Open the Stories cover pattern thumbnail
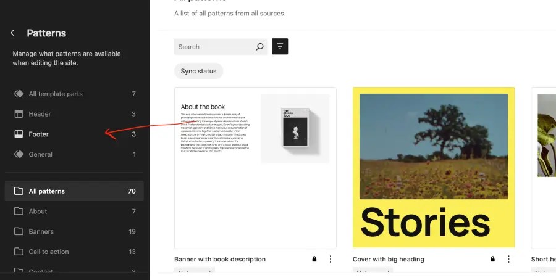 point(433,167)
